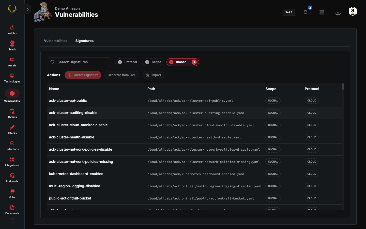Click the Demo Amazon organization label
This screenshot has width=366, height=229.
click(67, 8)
